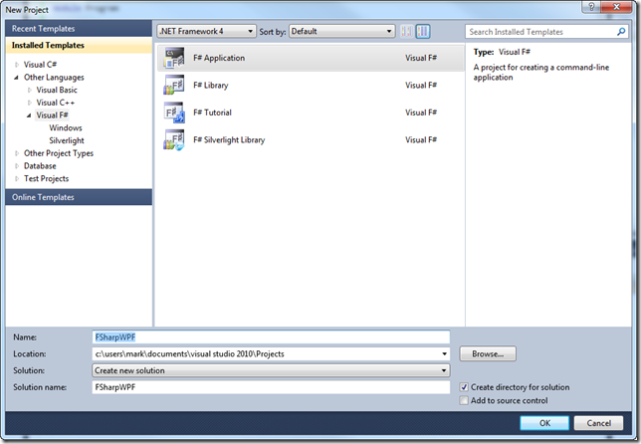The height and width of the screenshot is (444, 641).
Task: Click the F# Library template name
Action: click(x=211, y=86)
